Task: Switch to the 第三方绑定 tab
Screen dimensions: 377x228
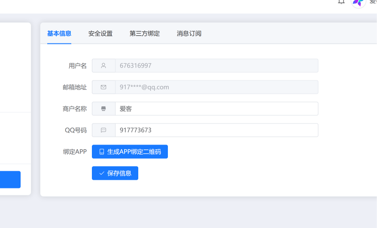Action: [x=145, y=34]
